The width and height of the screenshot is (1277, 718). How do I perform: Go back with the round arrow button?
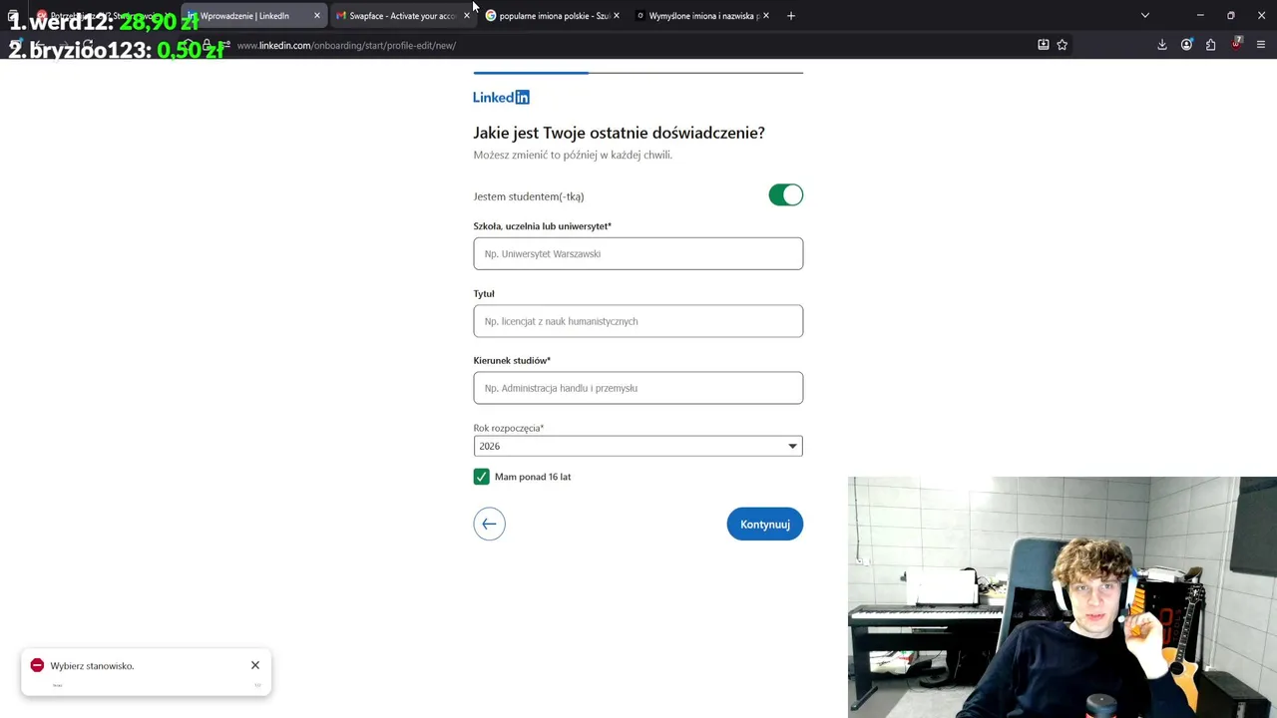[x=489, y=524]
